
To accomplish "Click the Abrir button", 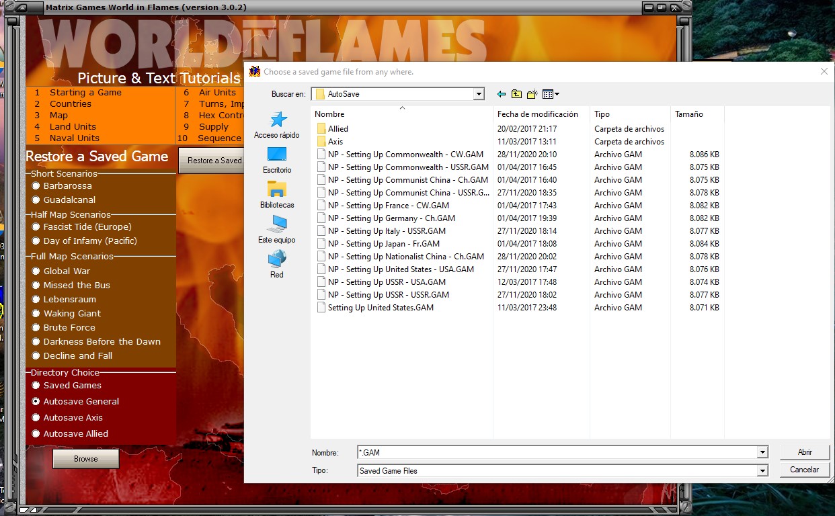I will coord(805,452).
